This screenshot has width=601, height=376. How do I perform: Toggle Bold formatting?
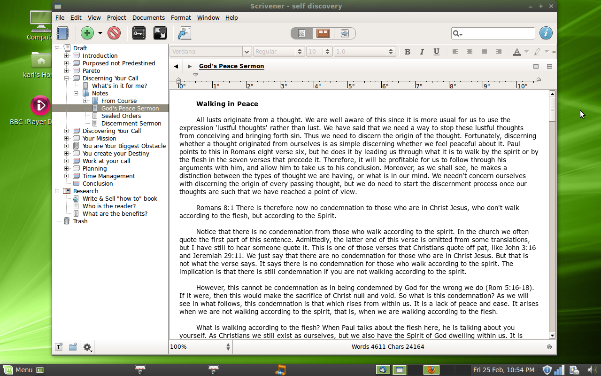408,52
